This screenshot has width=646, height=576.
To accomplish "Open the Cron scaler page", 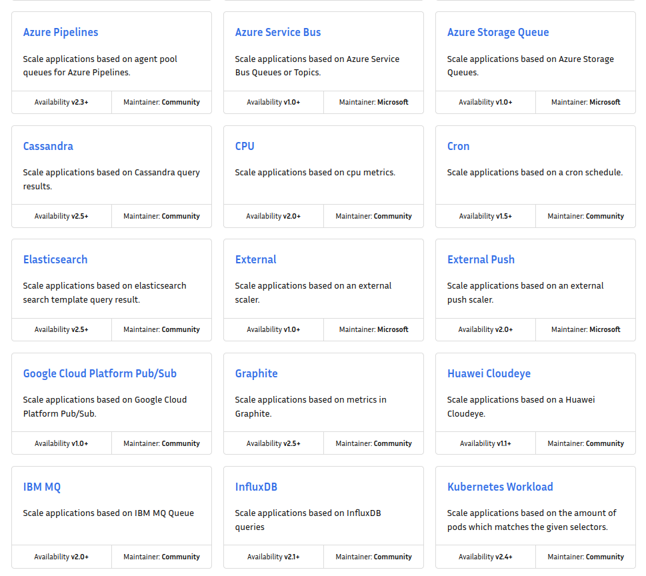I will [458, 146].
